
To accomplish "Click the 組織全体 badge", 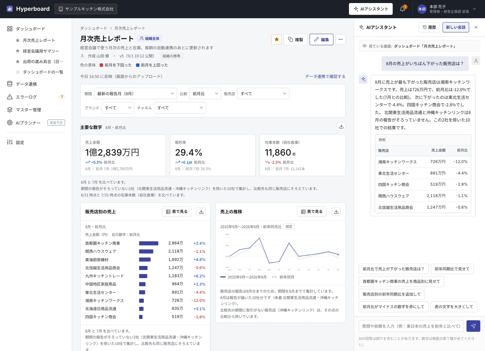I will [x=149, y=39].
